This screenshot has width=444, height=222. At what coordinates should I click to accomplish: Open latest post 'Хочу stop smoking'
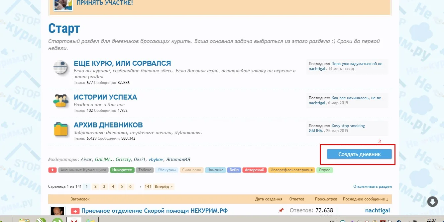[348, 126]
